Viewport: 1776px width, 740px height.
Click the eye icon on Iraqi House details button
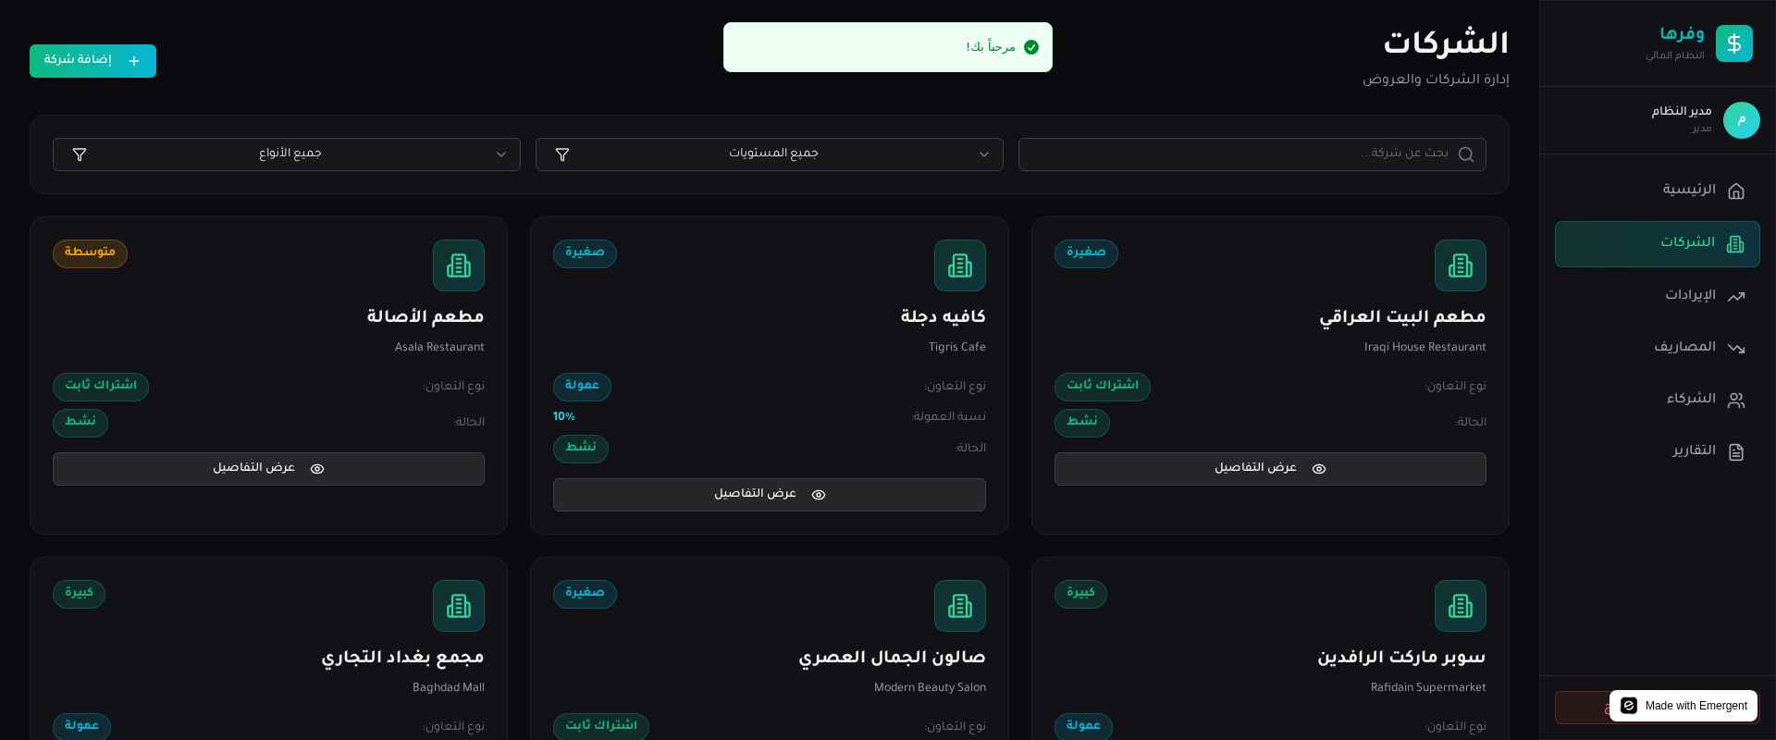1319,469
